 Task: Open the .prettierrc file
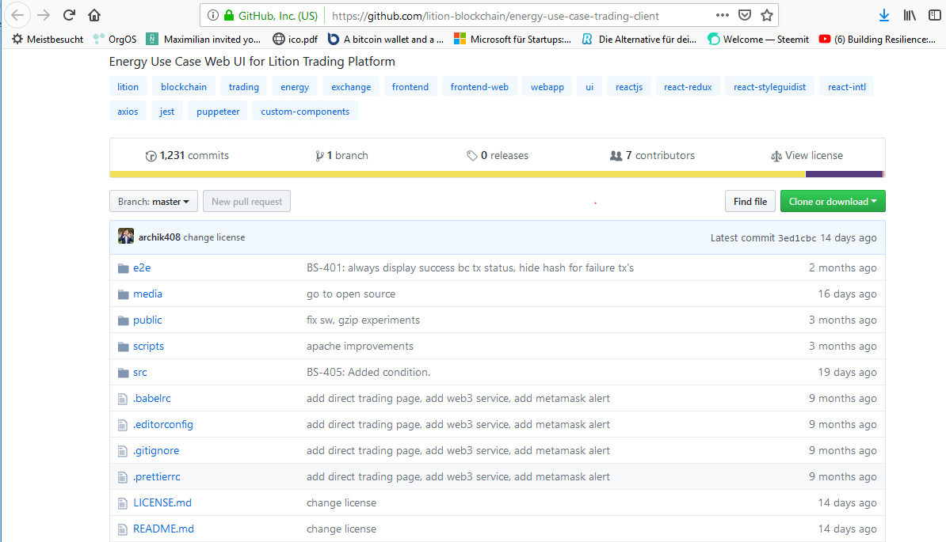coord(157,476)
